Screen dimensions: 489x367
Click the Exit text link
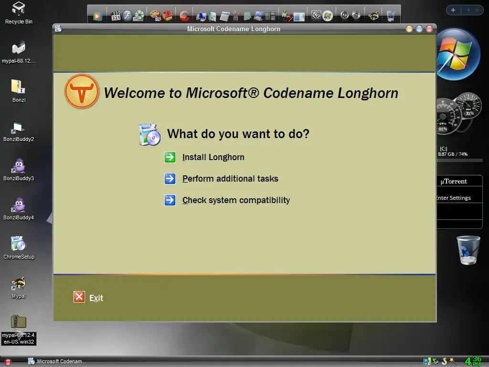[96, 298]
